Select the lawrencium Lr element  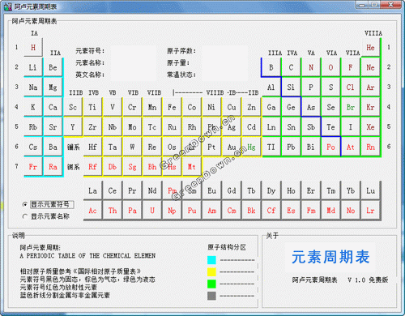[370, 211]
